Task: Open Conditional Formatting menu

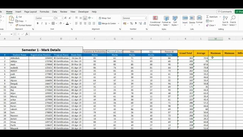Action: pyautogui.click(x=155, y=21)
